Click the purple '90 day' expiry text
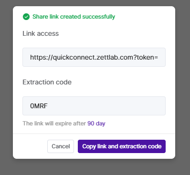The image size is (190, 175). tap(96, 124)
